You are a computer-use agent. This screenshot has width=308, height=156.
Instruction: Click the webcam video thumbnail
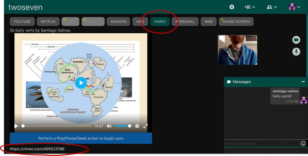pos(238,50)
